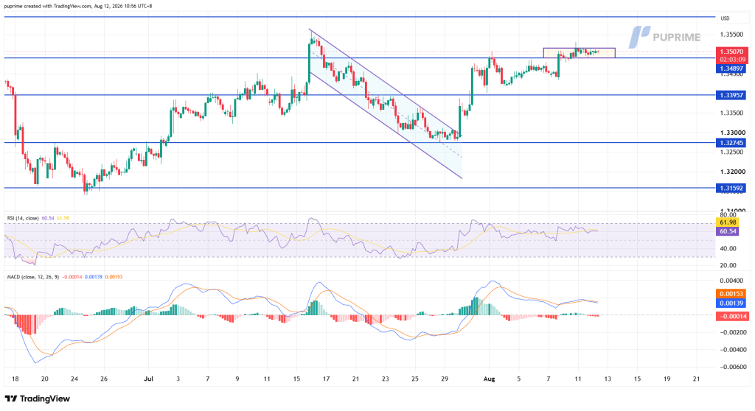Click the 20.00 RSI scale value

pyautogui.click(x=728, y=266)
